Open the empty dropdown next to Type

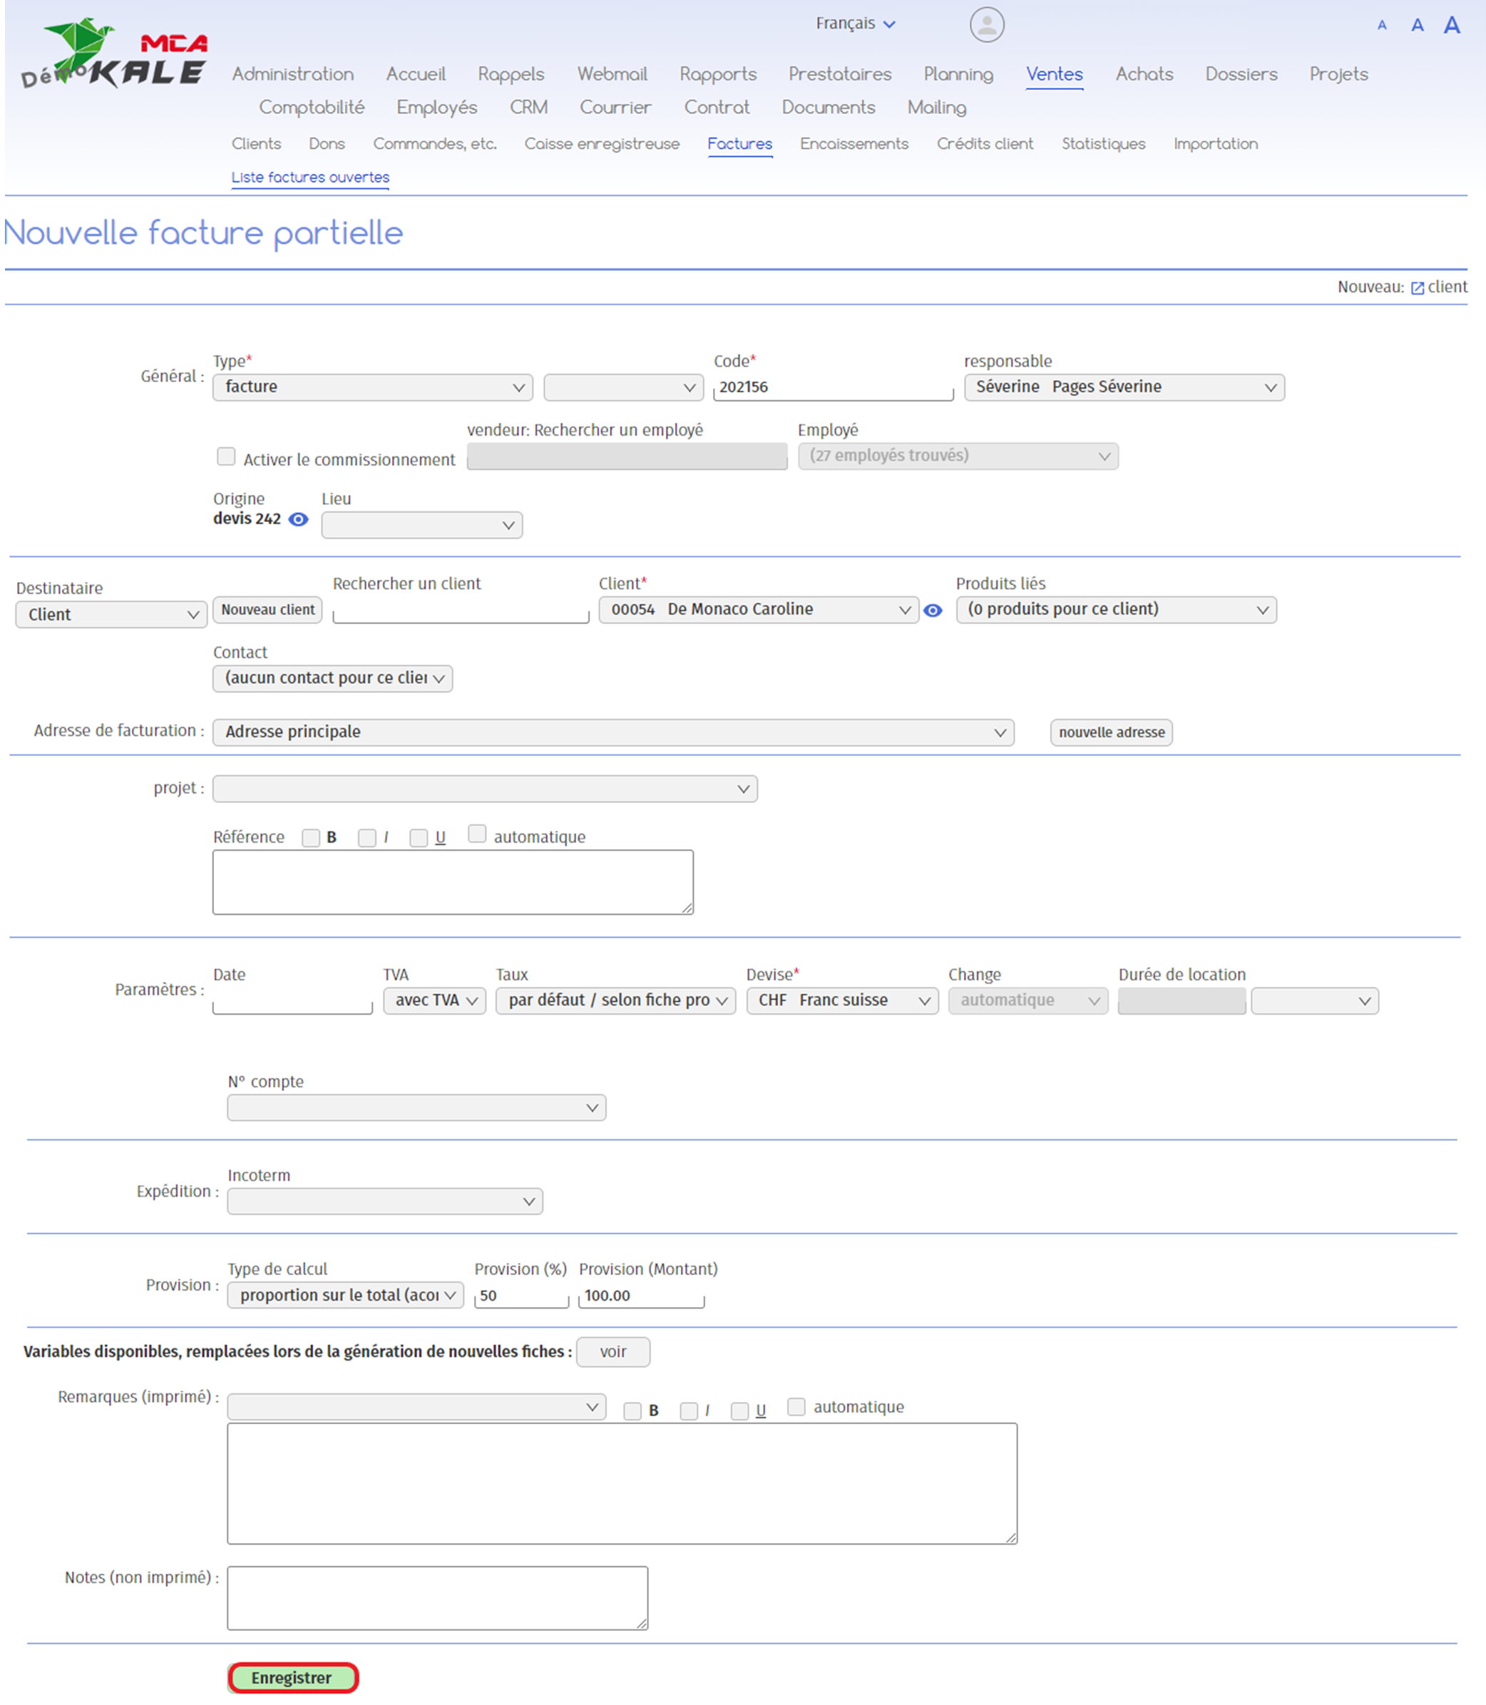pyautogui.click(x=624, y=387)
